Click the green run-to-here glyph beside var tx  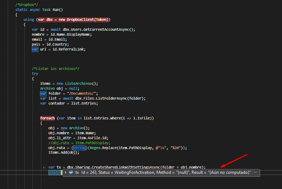coord(44,167)
